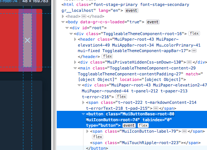207x150 pixels.
Task: Select the closing button tag line
Action: [97, 148]
